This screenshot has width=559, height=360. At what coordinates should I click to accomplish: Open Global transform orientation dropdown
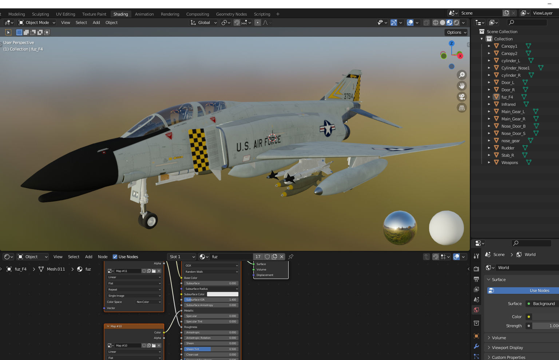click(203, 23)
